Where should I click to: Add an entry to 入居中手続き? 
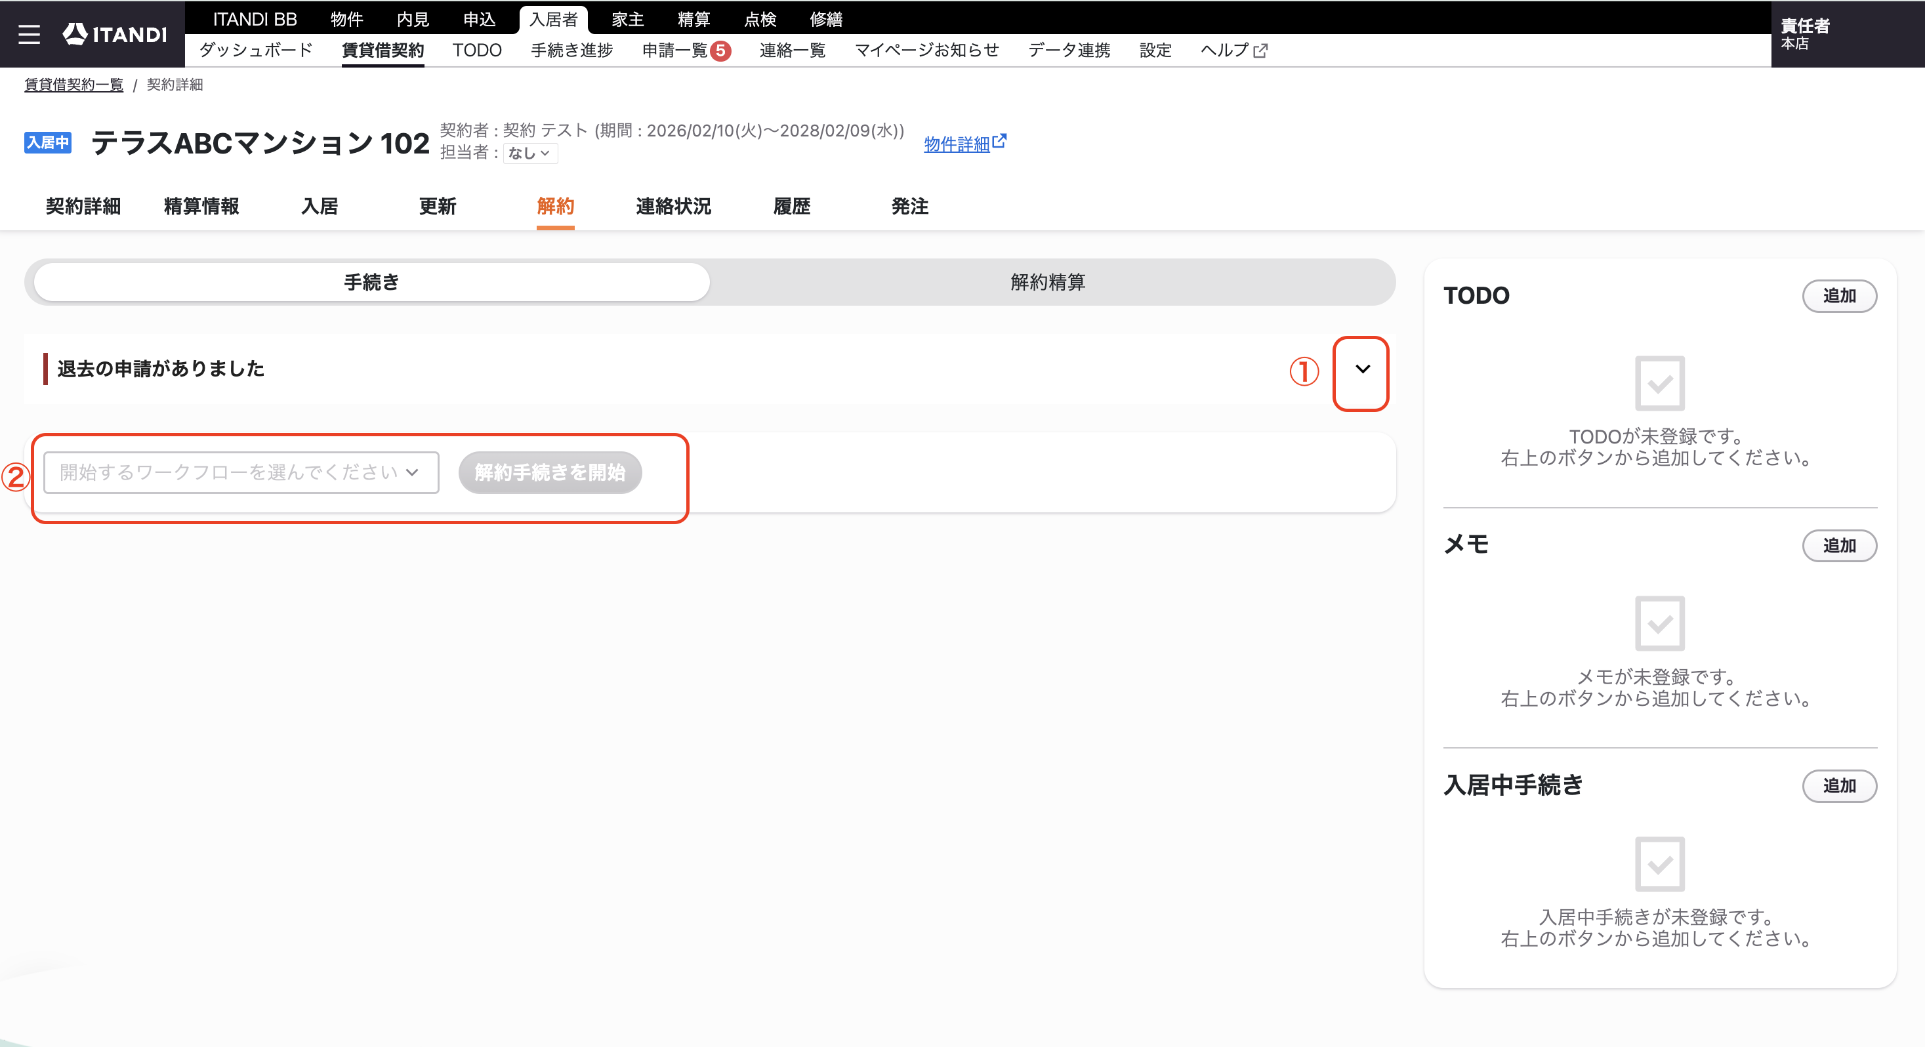point(1839,786)
